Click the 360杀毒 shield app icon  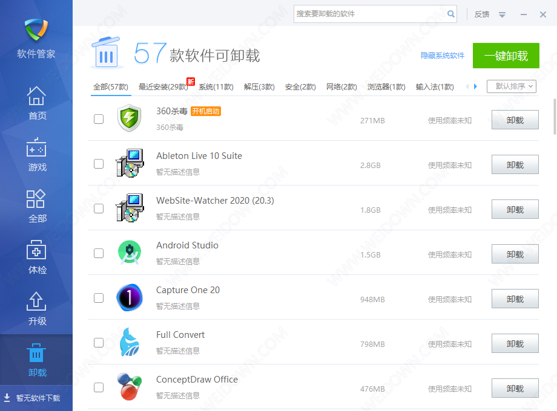pyautogui.click(x=130, y=118)
